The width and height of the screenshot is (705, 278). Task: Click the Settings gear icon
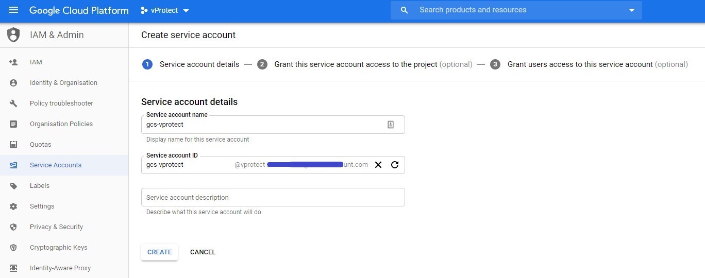click(13, 206)
